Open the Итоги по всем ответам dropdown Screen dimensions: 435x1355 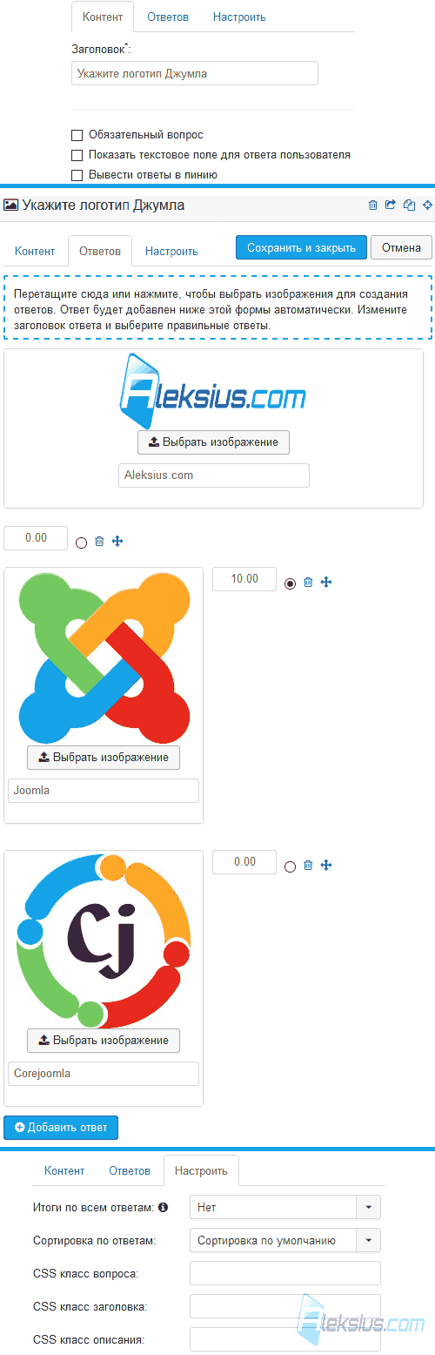coord(285,1208)
